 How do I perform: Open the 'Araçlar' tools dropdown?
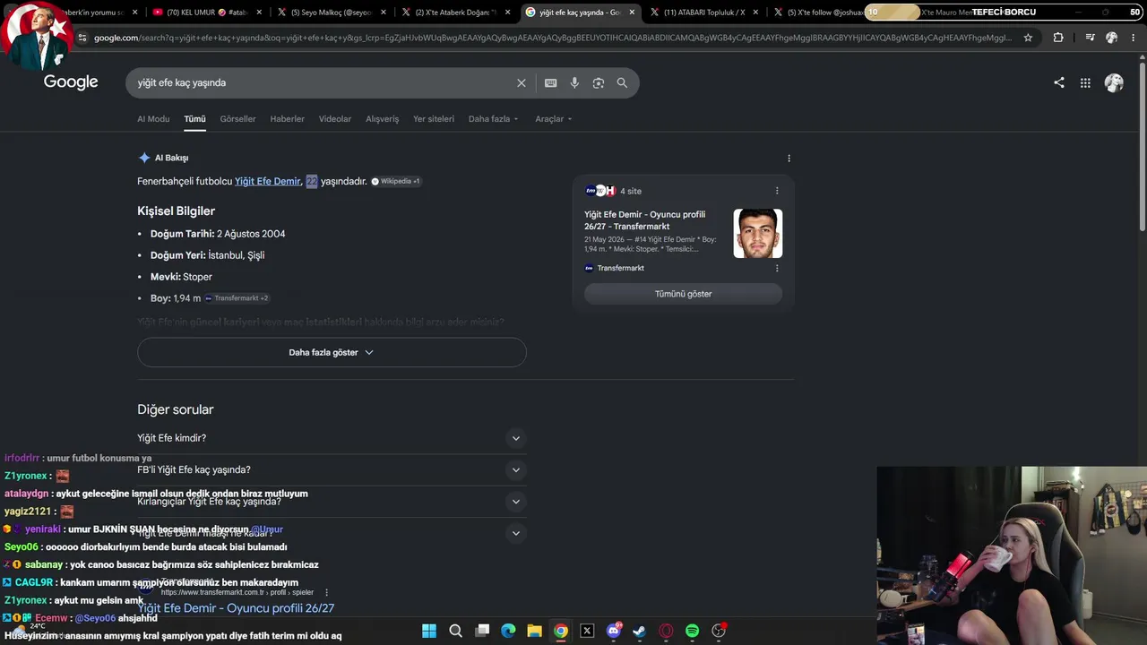point(553,119)
